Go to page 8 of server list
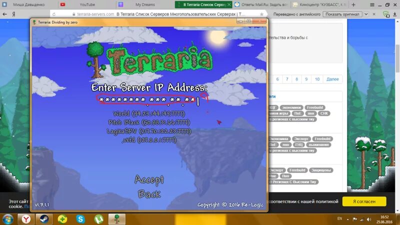 click(x=296, y=79)
